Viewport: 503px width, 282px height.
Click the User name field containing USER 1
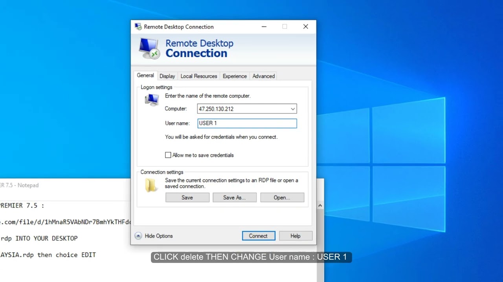click(x=247, y=123)
